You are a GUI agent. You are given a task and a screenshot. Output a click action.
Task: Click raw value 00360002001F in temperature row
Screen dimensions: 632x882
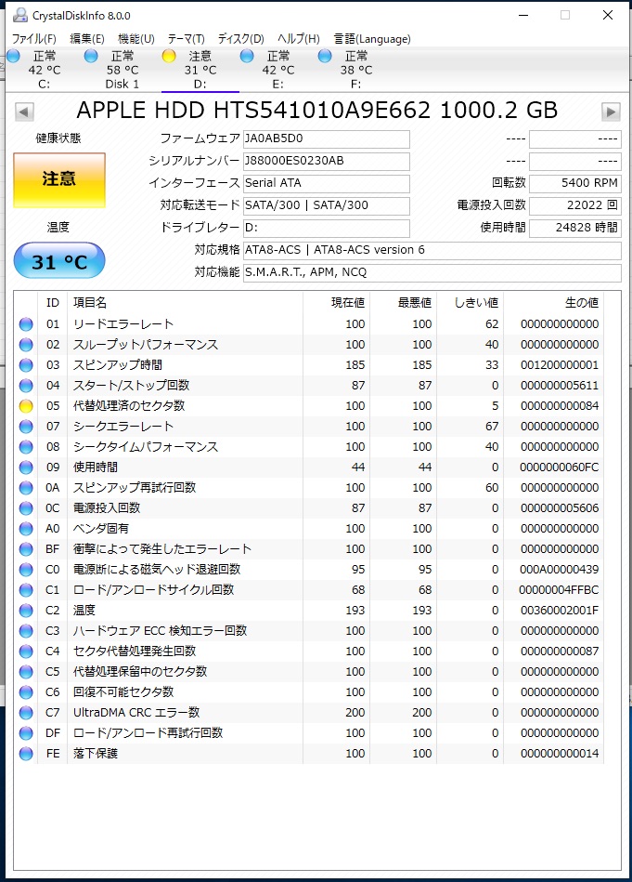[x=560, y=611]
